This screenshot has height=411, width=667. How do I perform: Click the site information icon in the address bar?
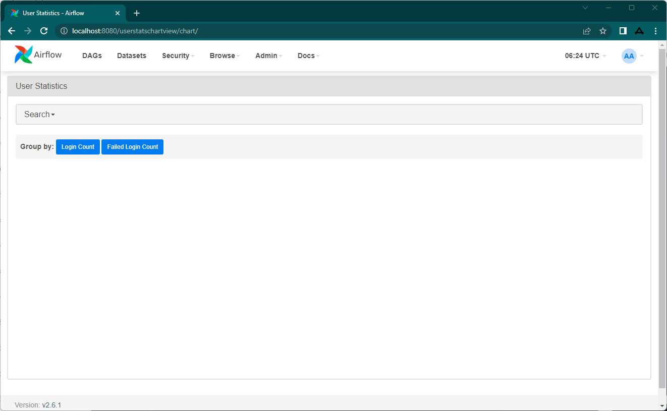click(64, 31)
